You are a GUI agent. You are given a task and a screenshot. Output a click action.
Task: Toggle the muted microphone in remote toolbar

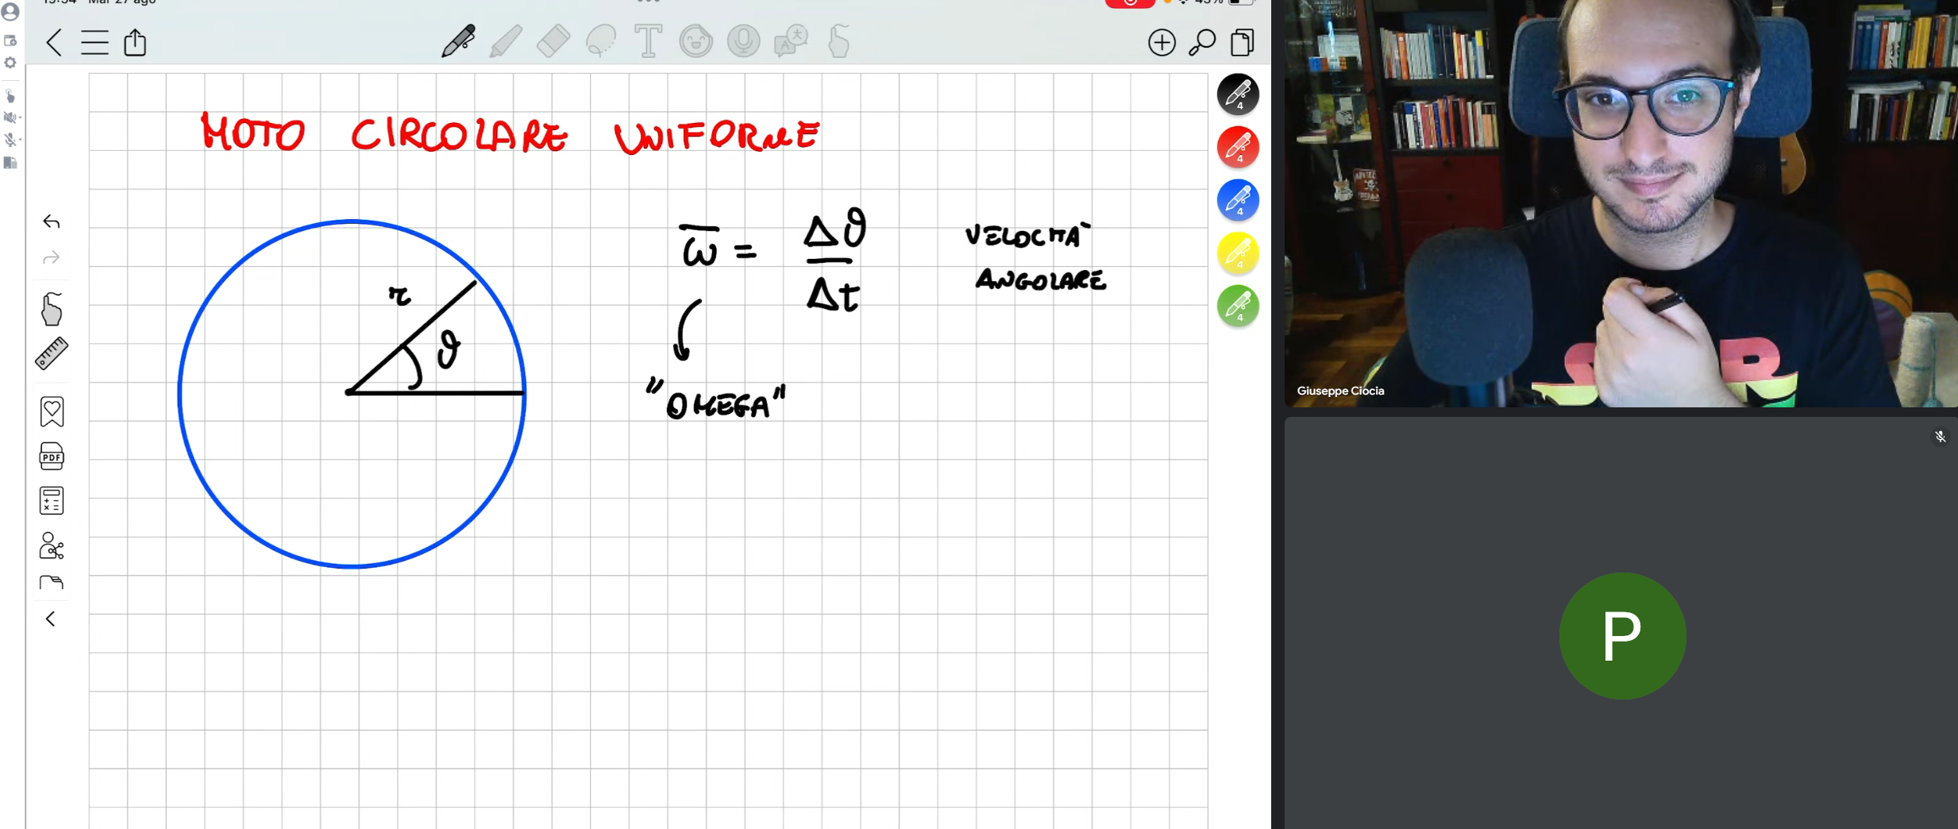coord(10,140)
